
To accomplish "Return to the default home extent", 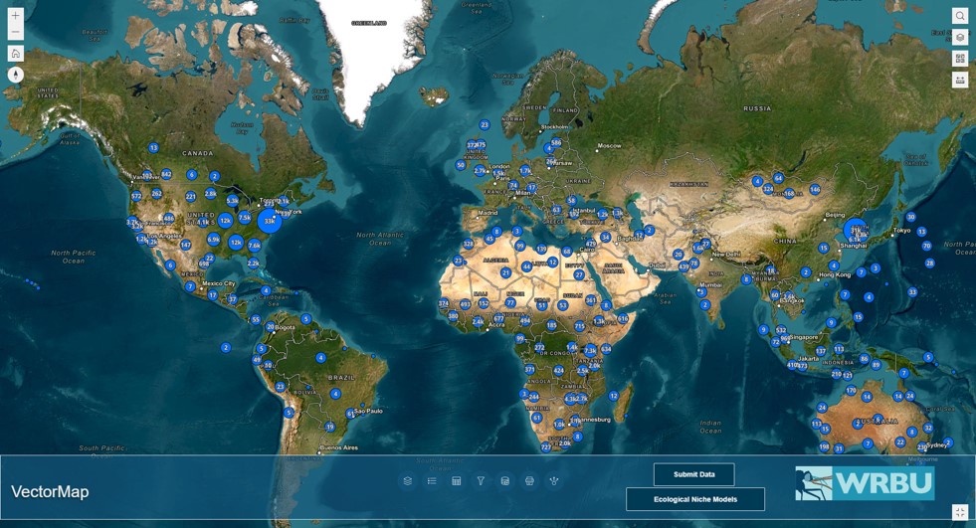I will [16, 53].
